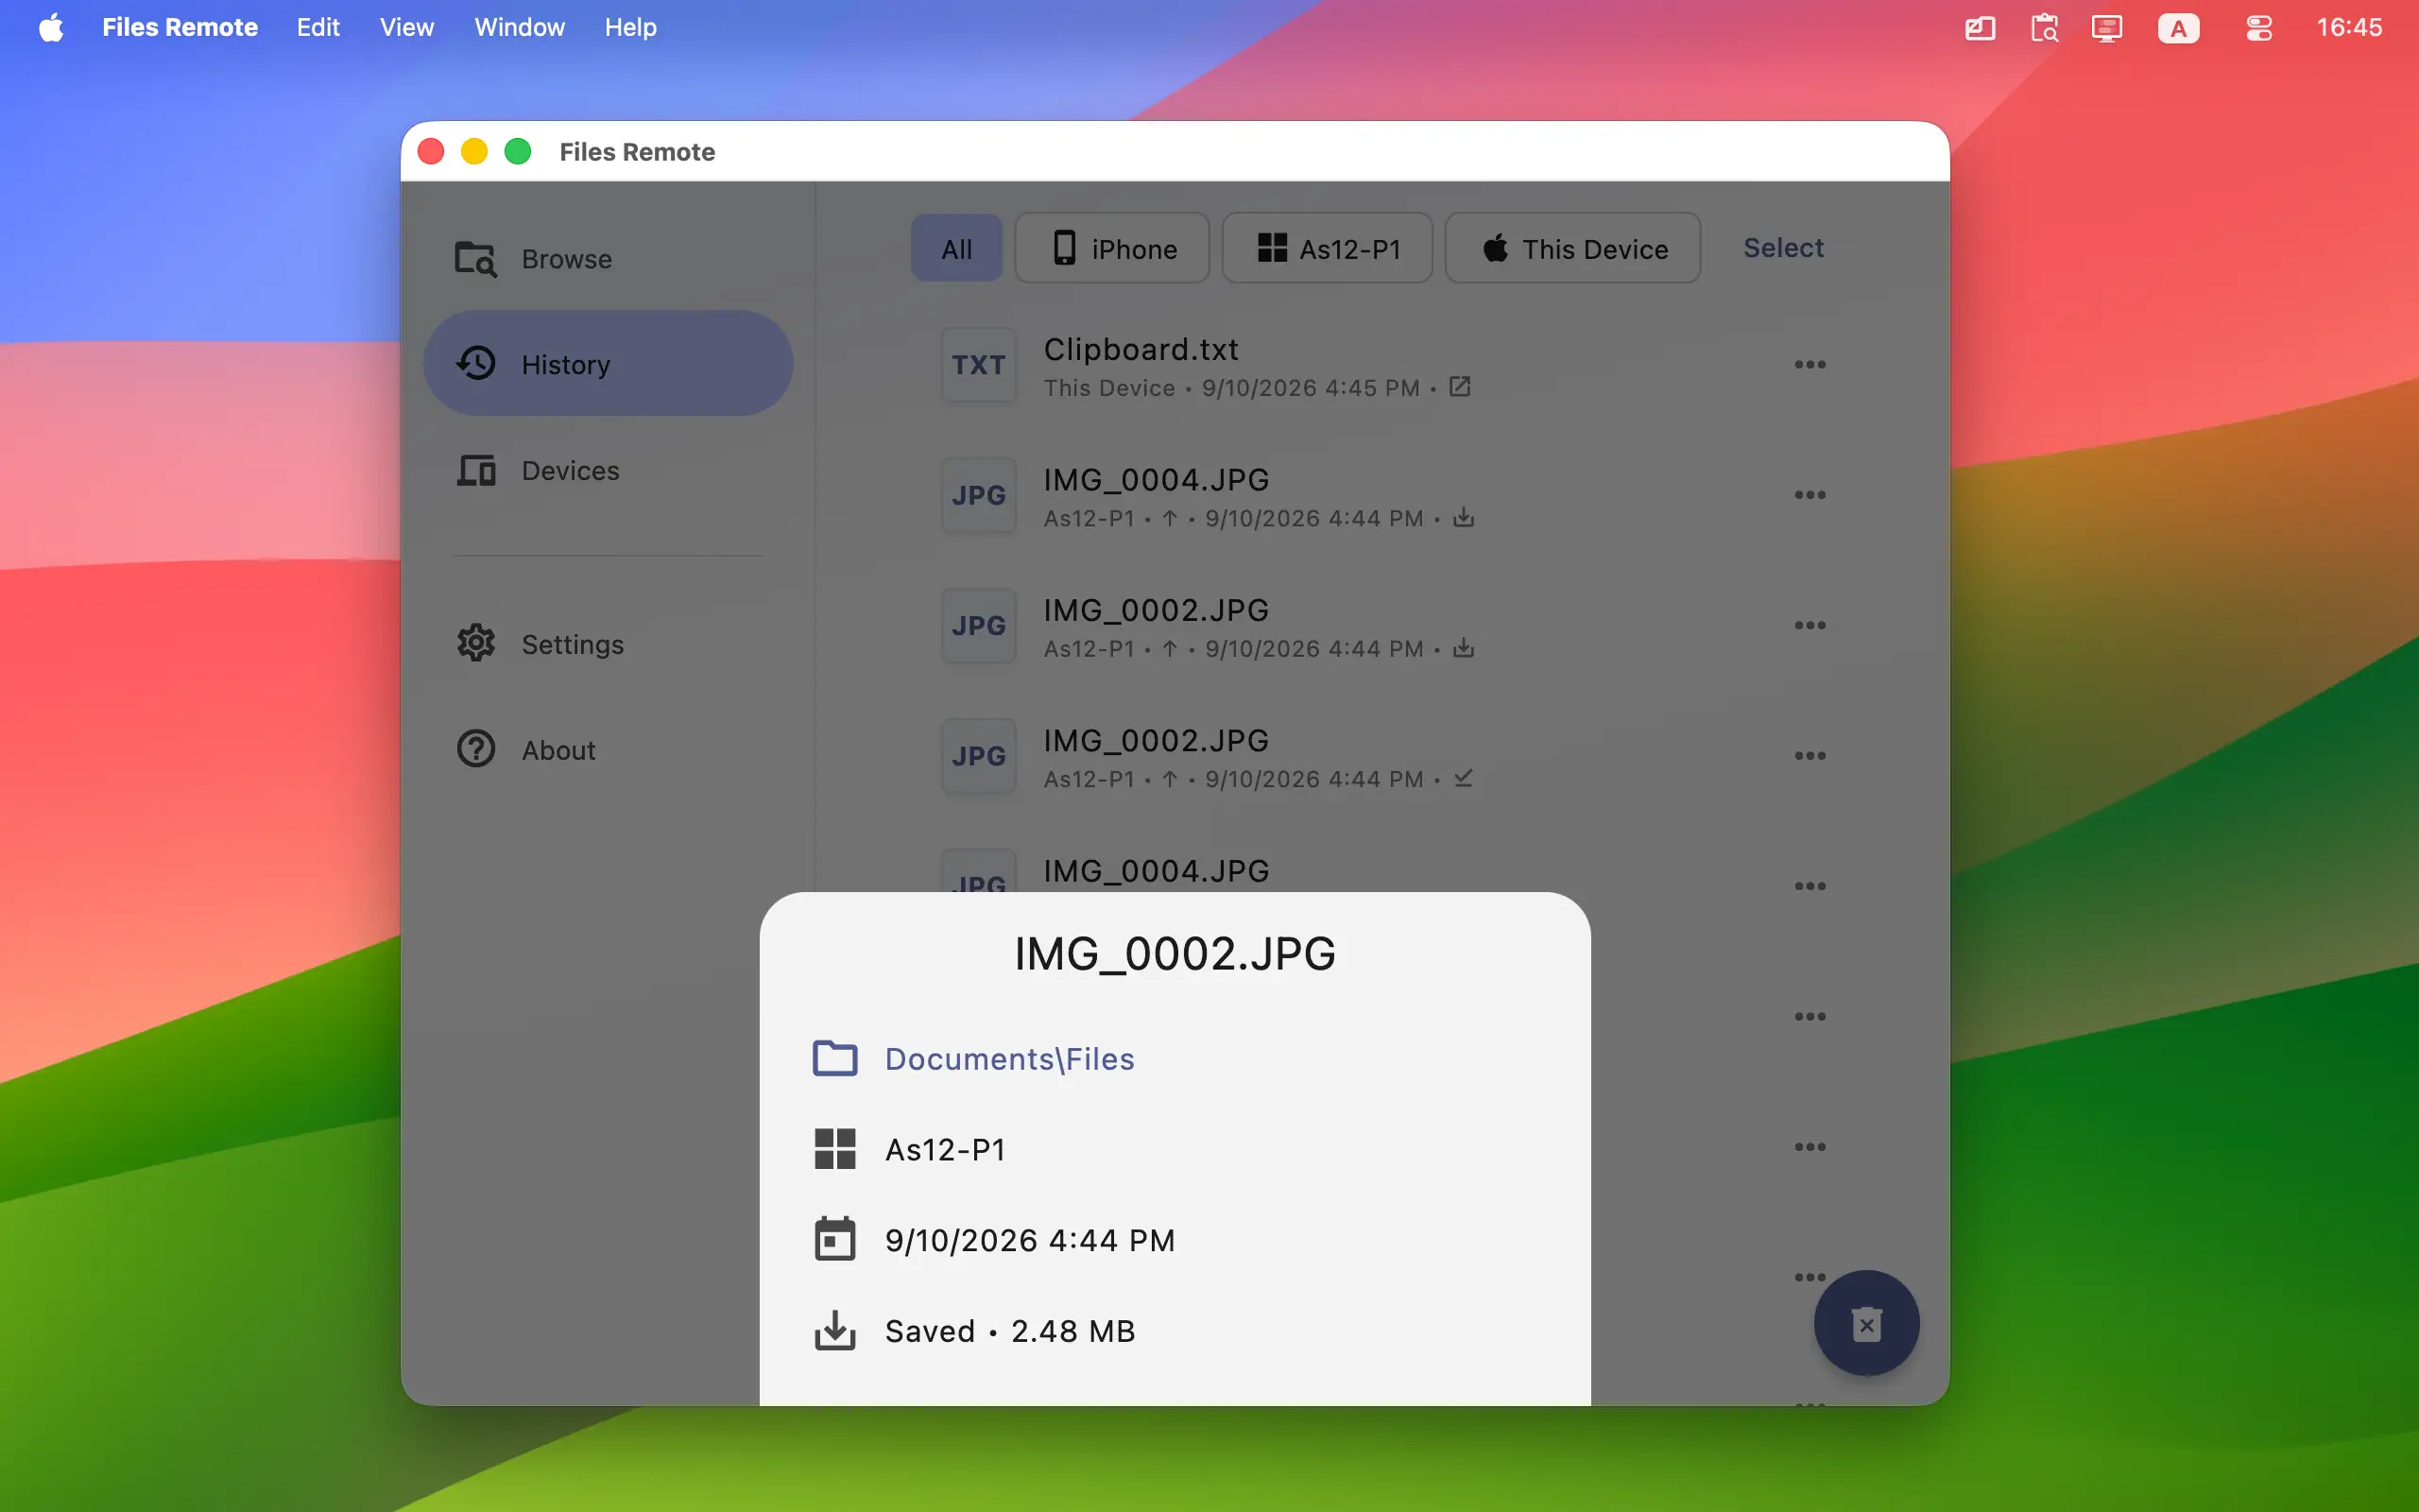This screenshot has height=1512, width=2419.
Task: Open the Devices section
Action: 608,470
